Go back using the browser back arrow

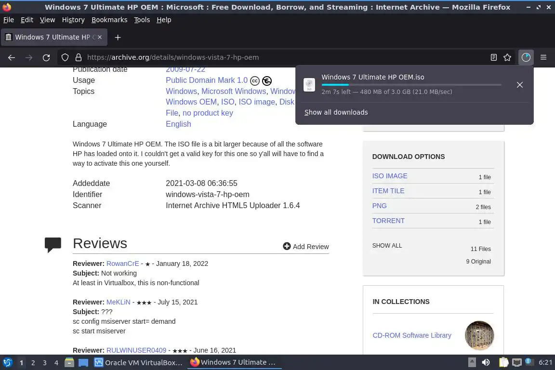click(12, 57)
